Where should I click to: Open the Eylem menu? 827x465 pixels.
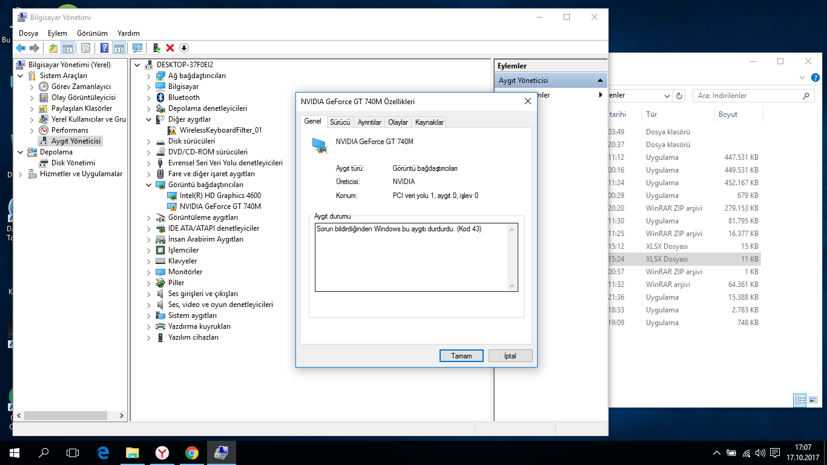pyautogui.click(x=58, y=33)
